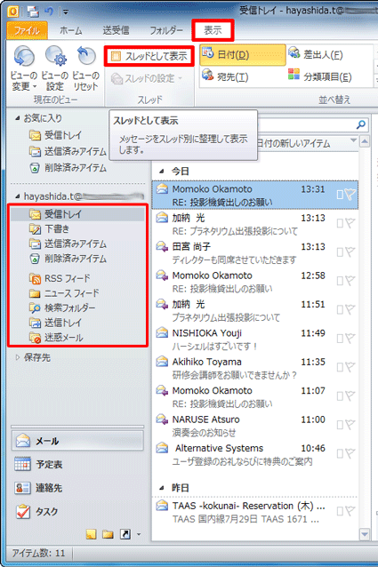This screenshot has width=378, height=567.
Task: Click ビューのリセット icon
Action: (x=85, y=68)
